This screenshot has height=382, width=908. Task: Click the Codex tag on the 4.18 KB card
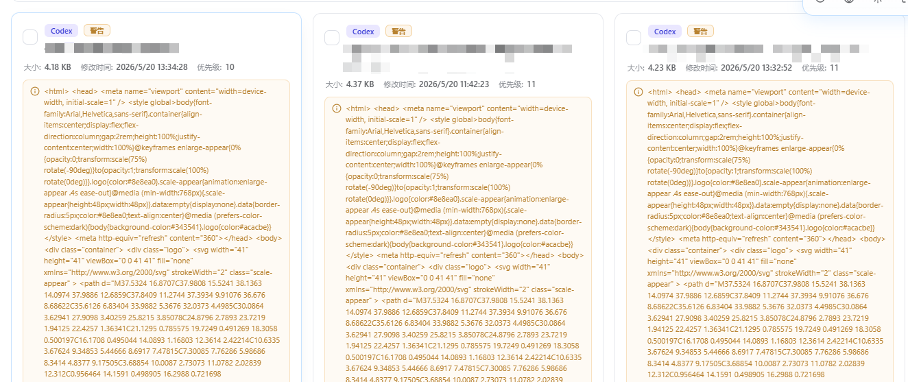tap(62, 31)
